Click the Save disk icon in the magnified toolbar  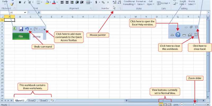coord(21,29)
